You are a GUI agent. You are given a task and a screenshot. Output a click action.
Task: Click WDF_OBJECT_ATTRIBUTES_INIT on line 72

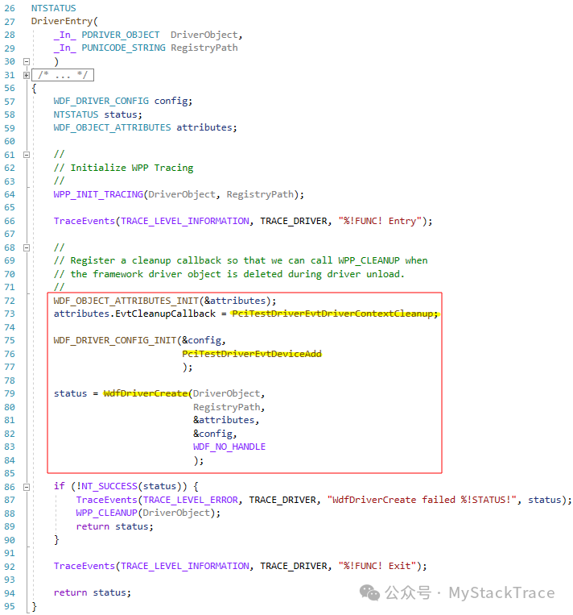126,301
